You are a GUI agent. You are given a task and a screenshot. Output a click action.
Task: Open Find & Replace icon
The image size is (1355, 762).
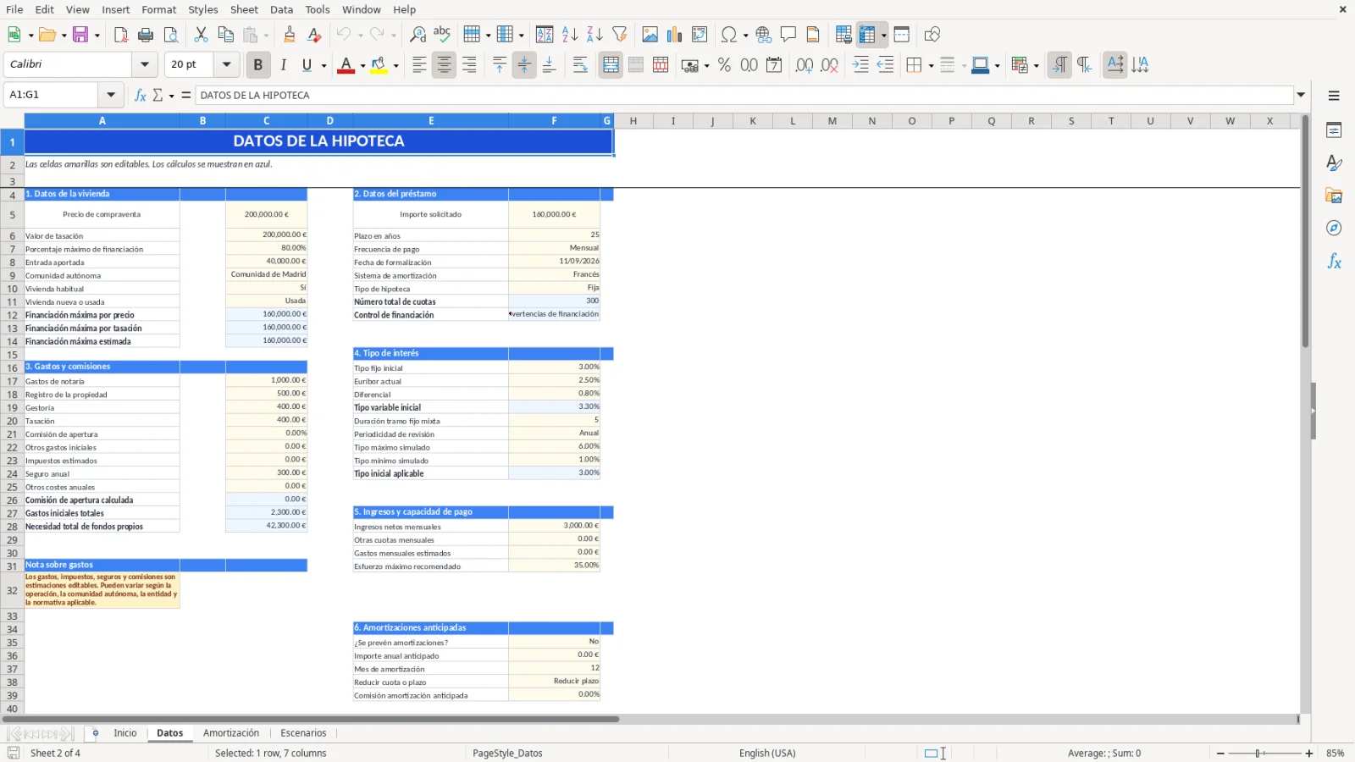pyautogui.click(x=418, y=35)
